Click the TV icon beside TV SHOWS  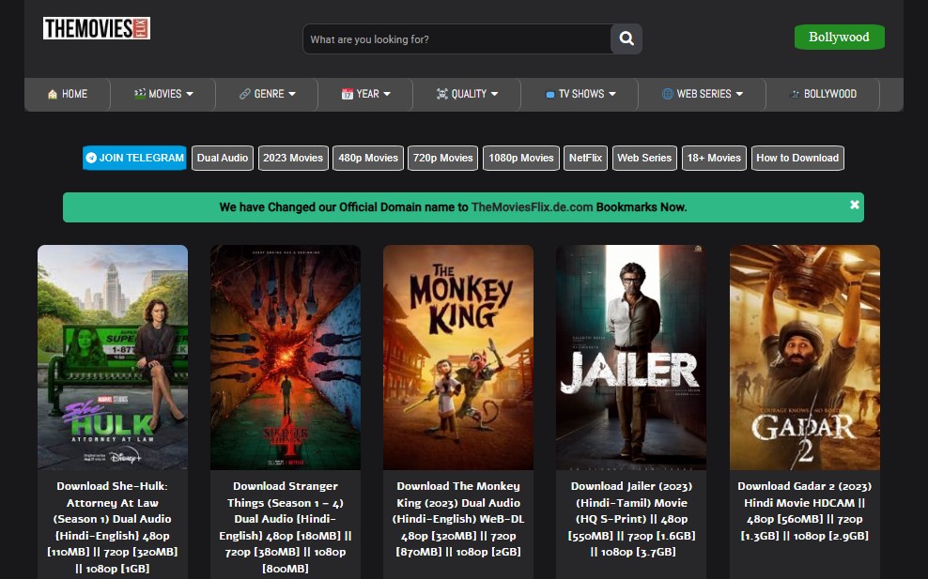(x=549, y=94)
